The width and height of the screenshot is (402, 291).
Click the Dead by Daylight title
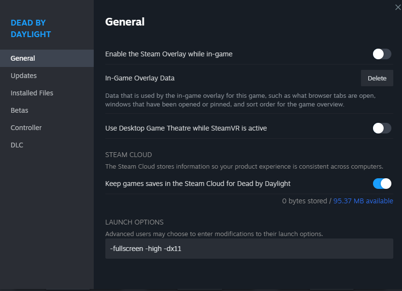click(31, 28)
